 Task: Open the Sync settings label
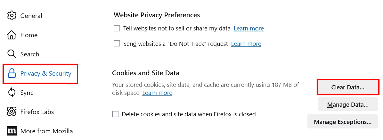tap(27, 93)
